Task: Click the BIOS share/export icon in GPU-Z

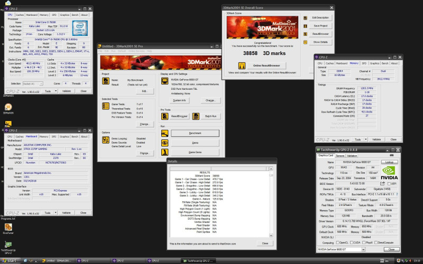Action: coord(382,183)
